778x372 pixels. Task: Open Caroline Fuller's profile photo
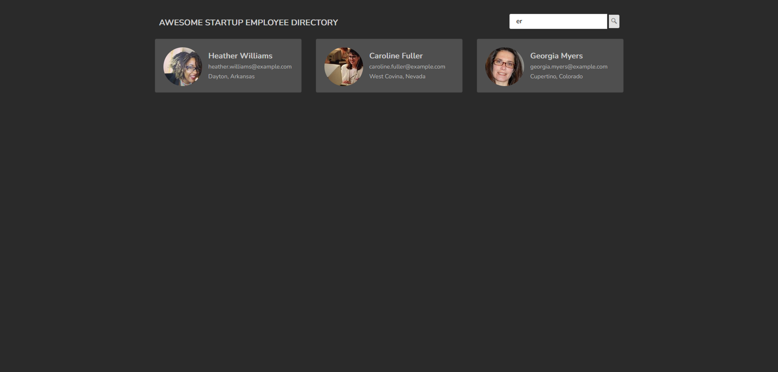tap(344, 66)
